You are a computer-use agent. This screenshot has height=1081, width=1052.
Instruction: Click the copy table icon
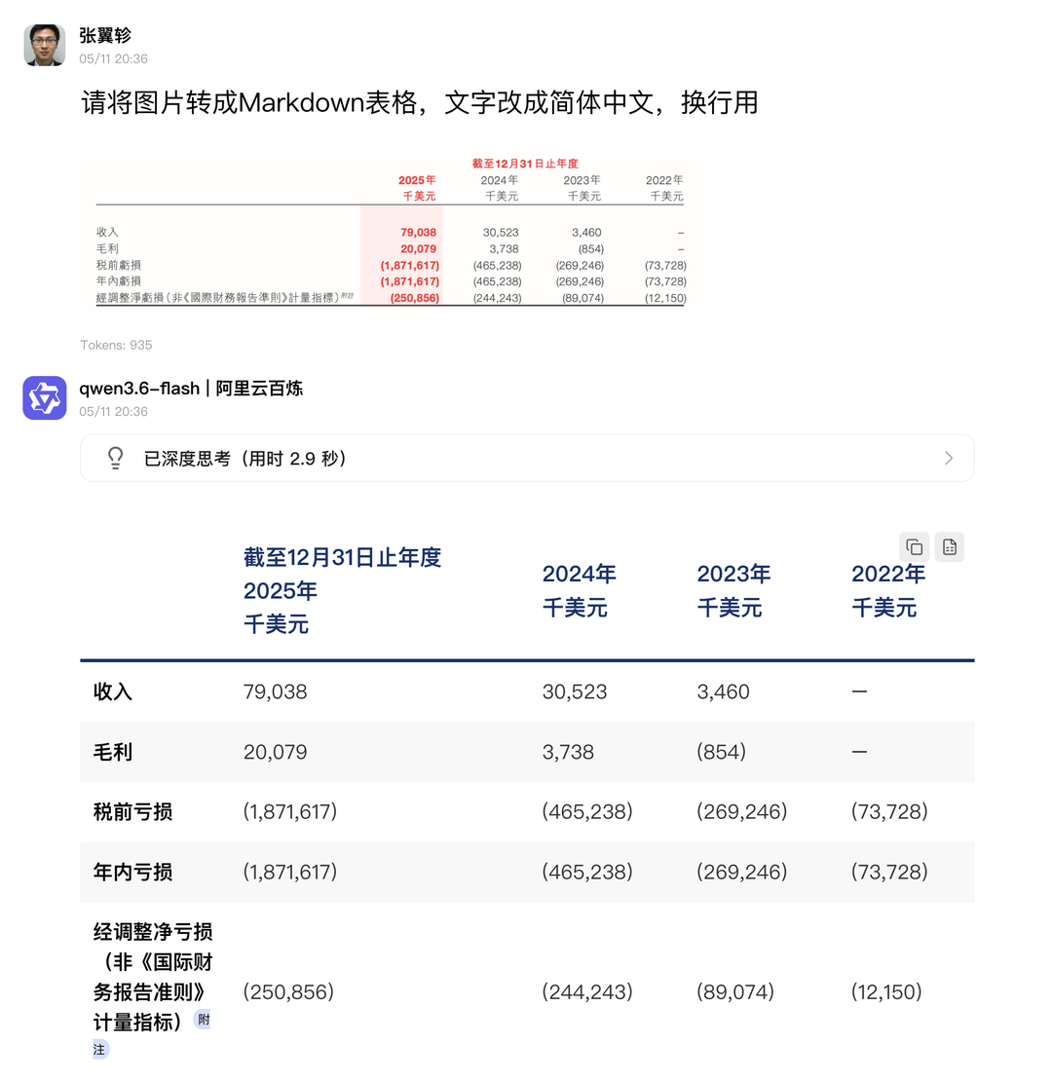[914, 546]
